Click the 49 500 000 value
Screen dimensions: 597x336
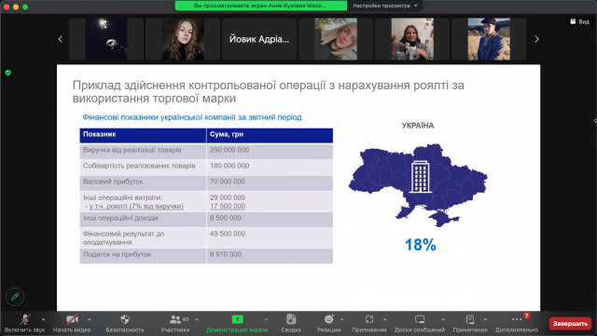[228, 234]
